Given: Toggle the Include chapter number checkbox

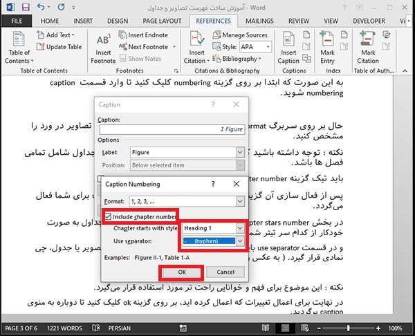Looking at the screenshot, I should [108, 216].
